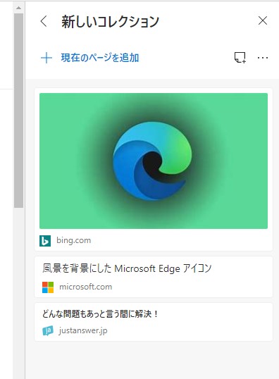Open 風景を背景にした Microsoft Edge アイコン item
279x379 pixels.
pos(154,277)
